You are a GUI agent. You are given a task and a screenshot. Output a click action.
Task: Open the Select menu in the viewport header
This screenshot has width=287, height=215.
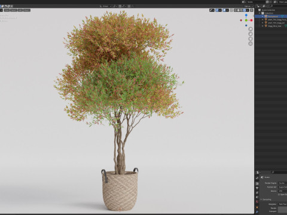14,10
